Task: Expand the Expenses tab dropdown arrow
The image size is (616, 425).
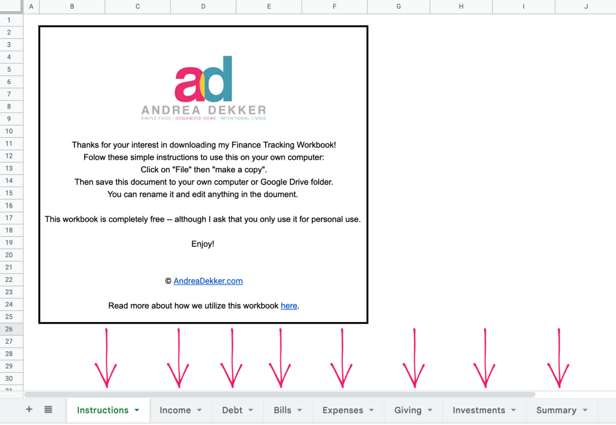Action: [372, 410]
